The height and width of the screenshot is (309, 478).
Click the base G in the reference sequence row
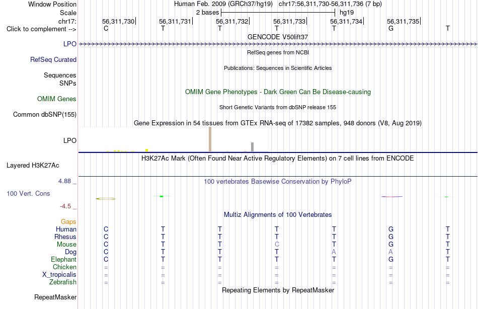pos(391,28)
